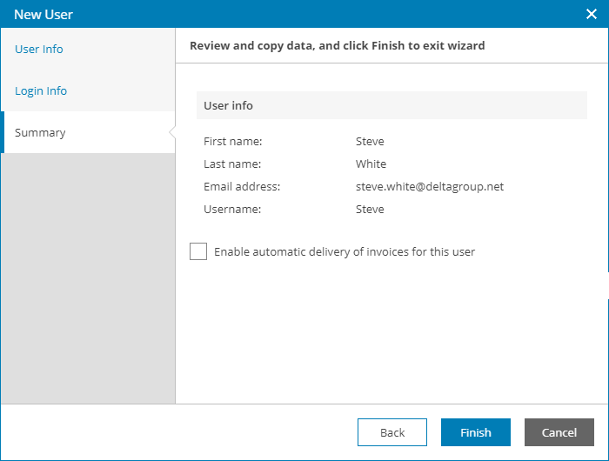The width and height of the screenshot is (609, 461).
Task: Click the 'User info' section header
Action: pos(229,106)
